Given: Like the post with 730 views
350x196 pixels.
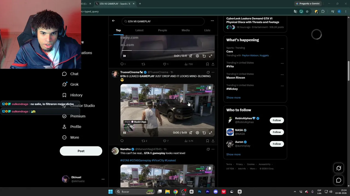Looking at the screenshot, I should pyautogui.click(x=165, y=64).
